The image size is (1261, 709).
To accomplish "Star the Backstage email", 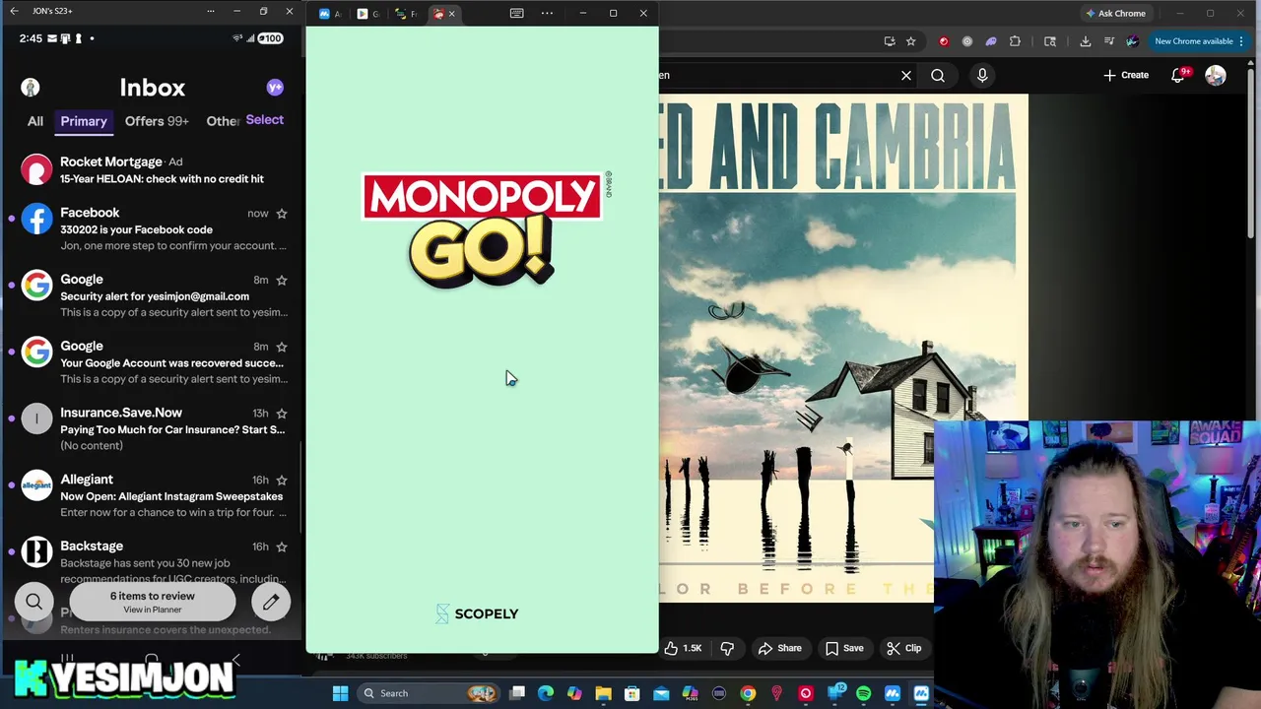I will [282, 547].
